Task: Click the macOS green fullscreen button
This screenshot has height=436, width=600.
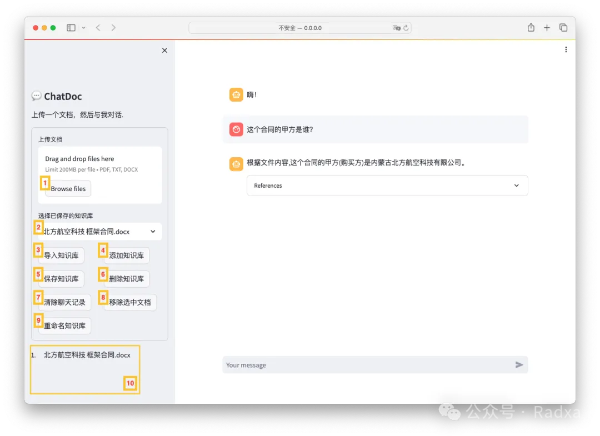Action: [x=53, y=28]
